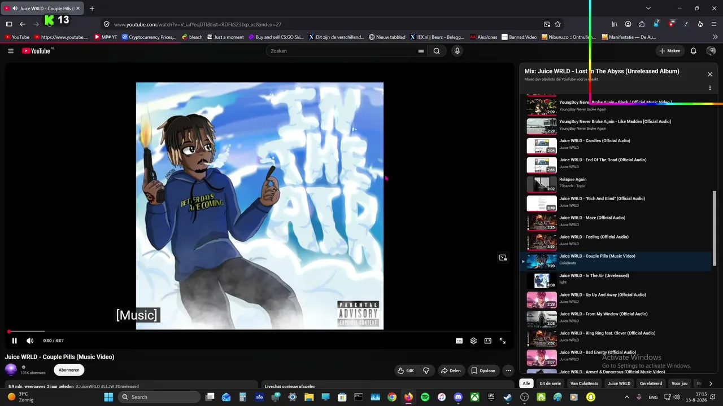Share the video via Delen
The height and width of the screenshot is (406, 723).
[x=451, y=370]
